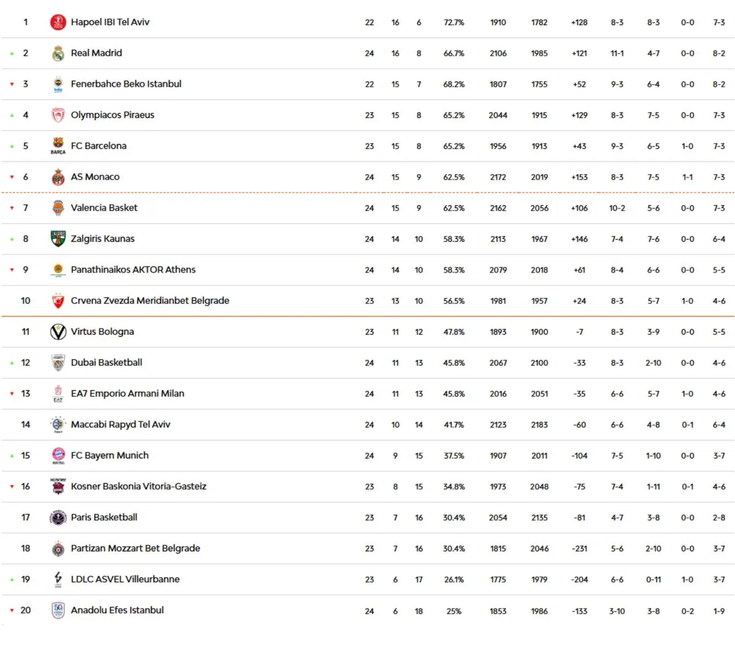The width and height of the screenshot is (735, 655).
Task: Click the Olympiacos Piraeus logo
Action: point(58,115)
